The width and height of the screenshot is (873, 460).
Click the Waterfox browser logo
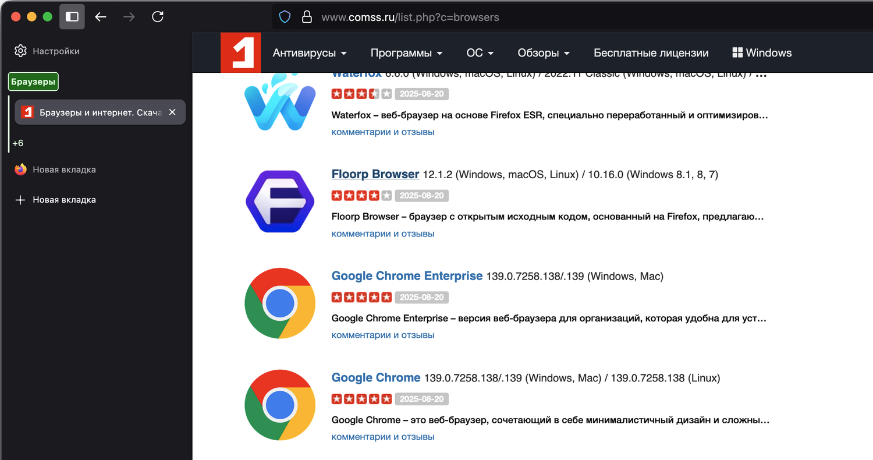click(280, 102)
